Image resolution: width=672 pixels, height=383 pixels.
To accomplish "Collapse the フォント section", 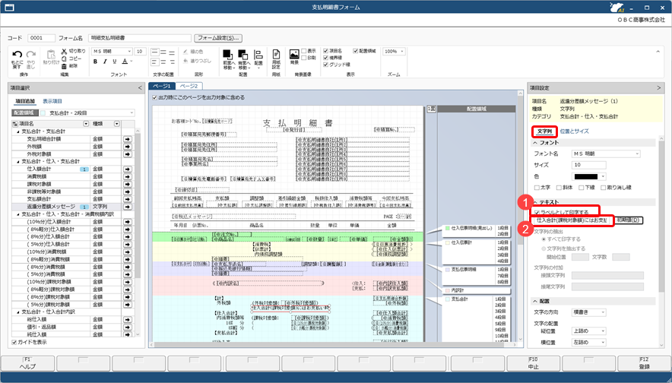I will click(x=535, y=143).
